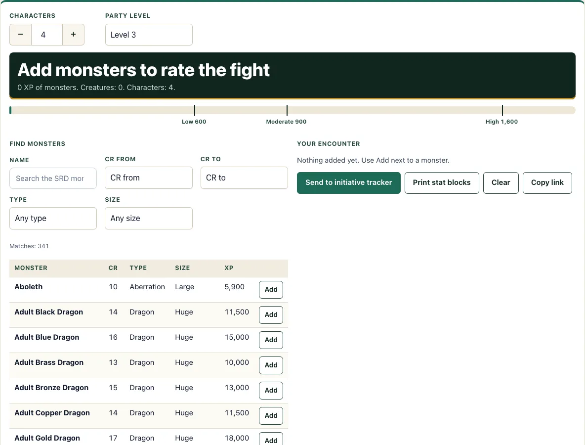Open the Any size dropdown
This screenshot has width=585, height=445.
(149, 219)
